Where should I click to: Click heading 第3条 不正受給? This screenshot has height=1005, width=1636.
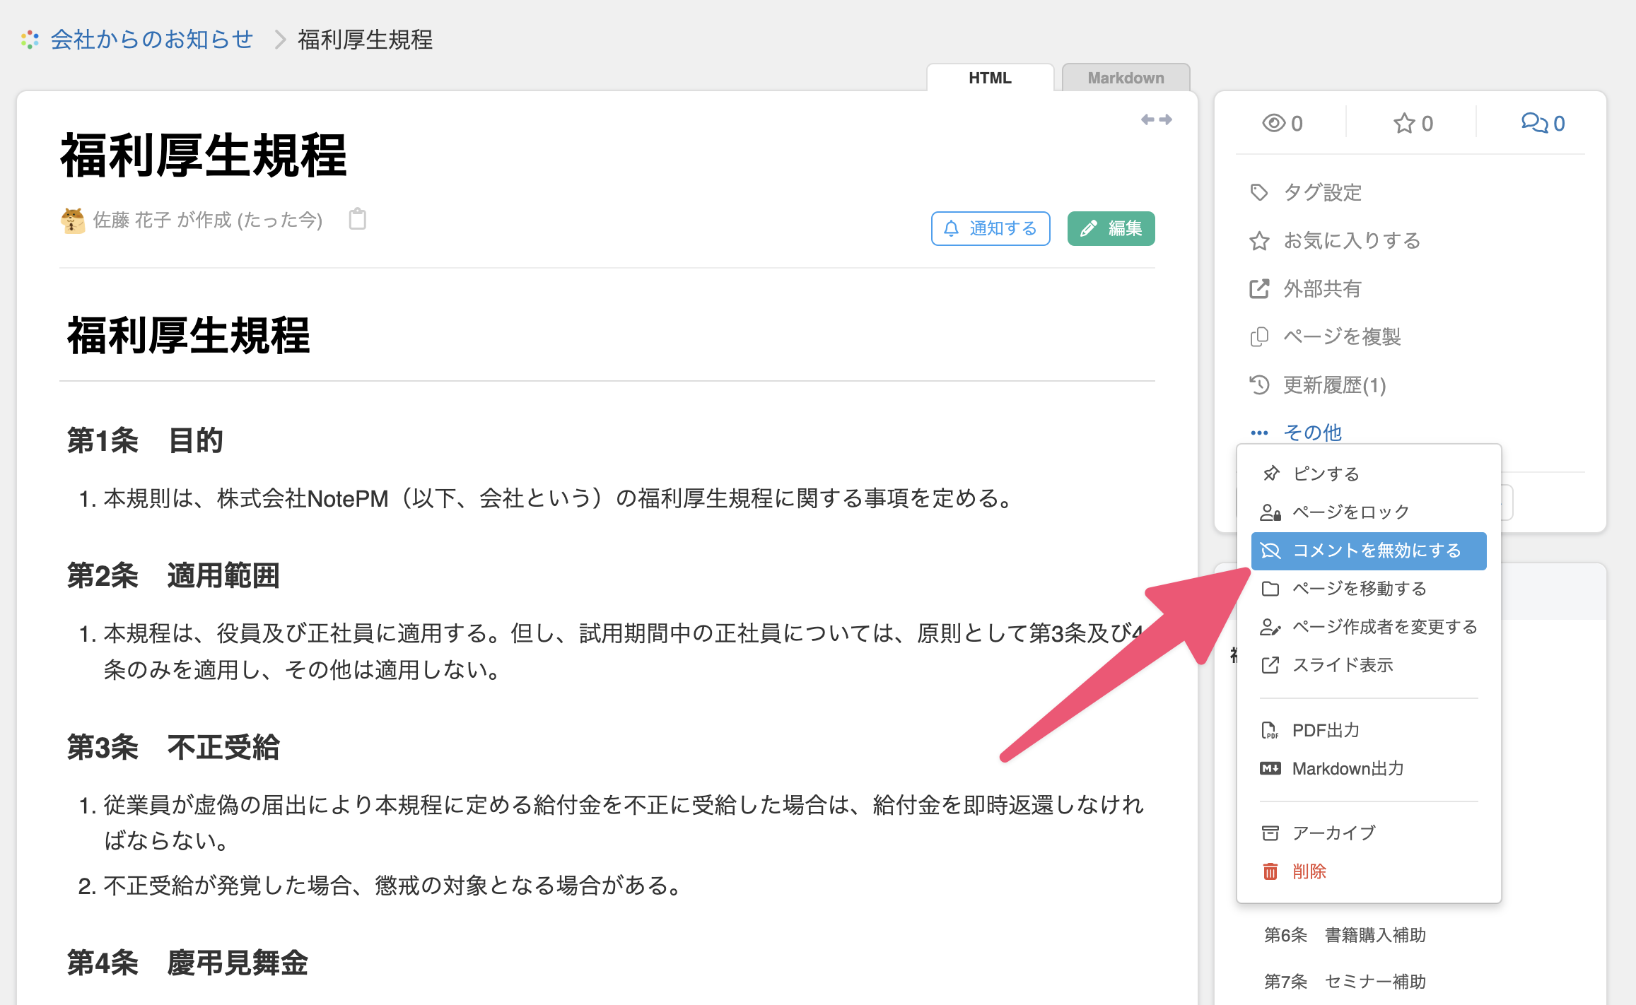(x=173, y=747)
